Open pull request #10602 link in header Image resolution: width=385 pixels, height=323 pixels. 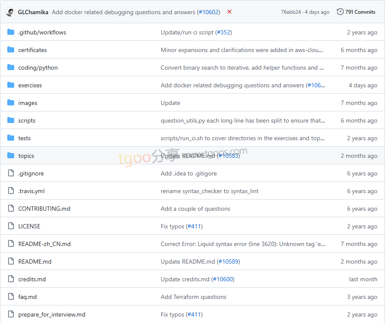click(208, 12)
